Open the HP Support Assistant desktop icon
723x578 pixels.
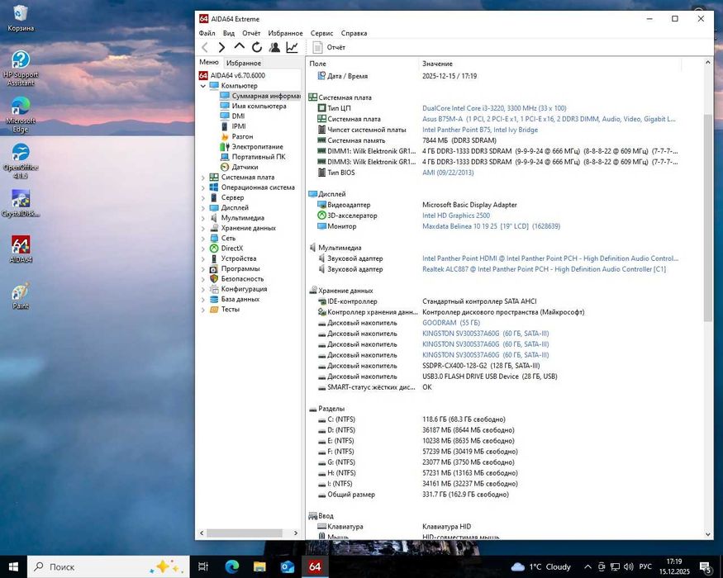pyautogui.click(x=21, y=69)
